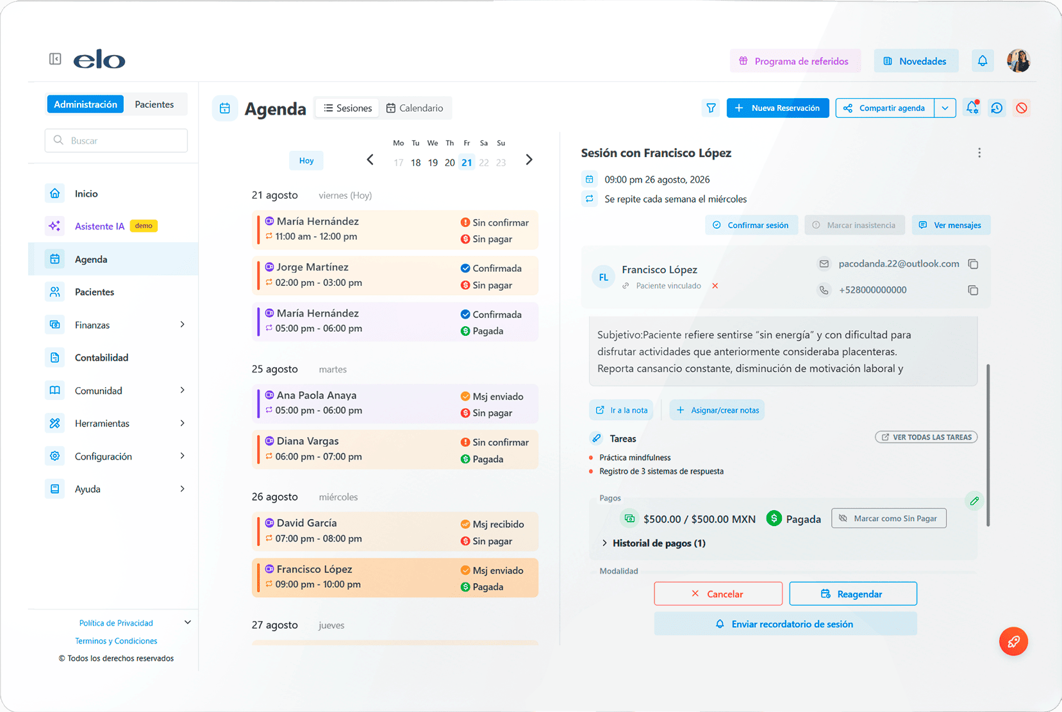1062x712 pixels.
Task: Click the orange rocket floating button
Action: pyautogui.click(x=1013, y=641)
